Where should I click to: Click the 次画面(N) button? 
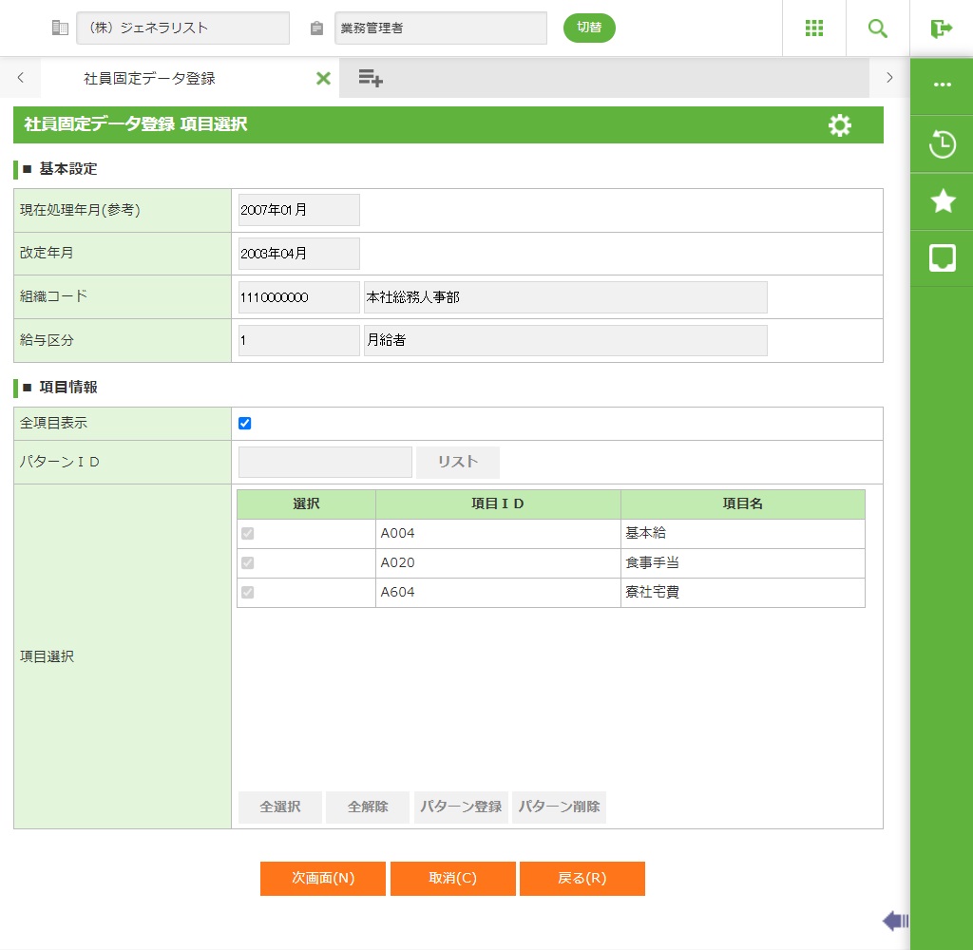pos(323,879)
